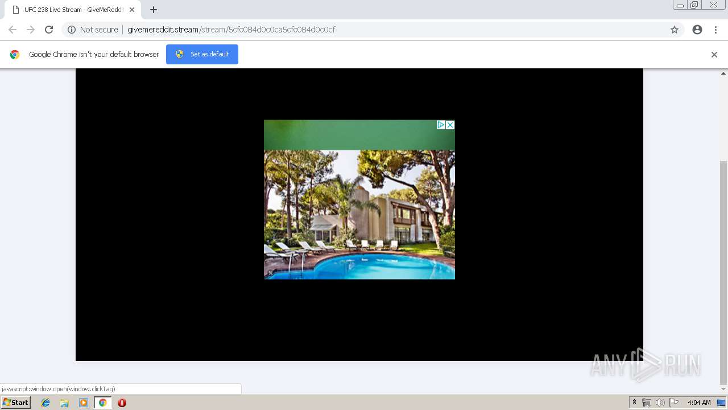Restore down the Chrome window
Viewport: 728px width, 410px height.
tap(694, 5)
